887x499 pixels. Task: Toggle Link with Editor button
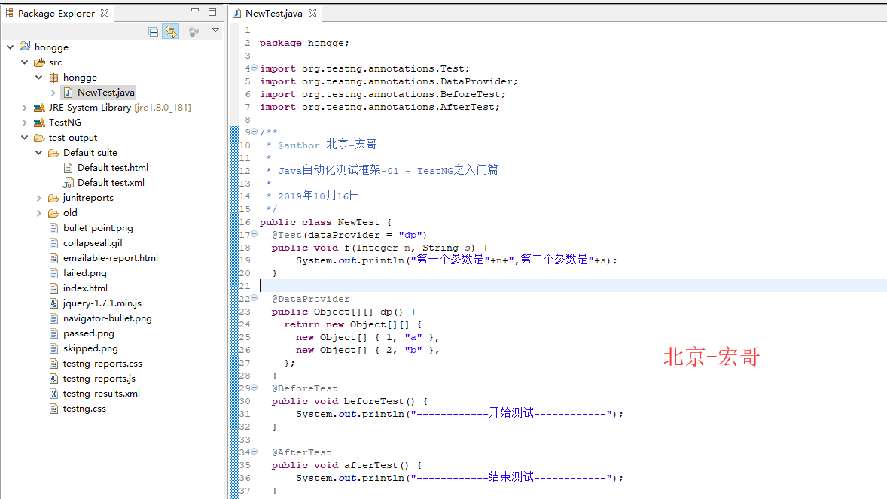pyautogui.click(x=171, y=32)
